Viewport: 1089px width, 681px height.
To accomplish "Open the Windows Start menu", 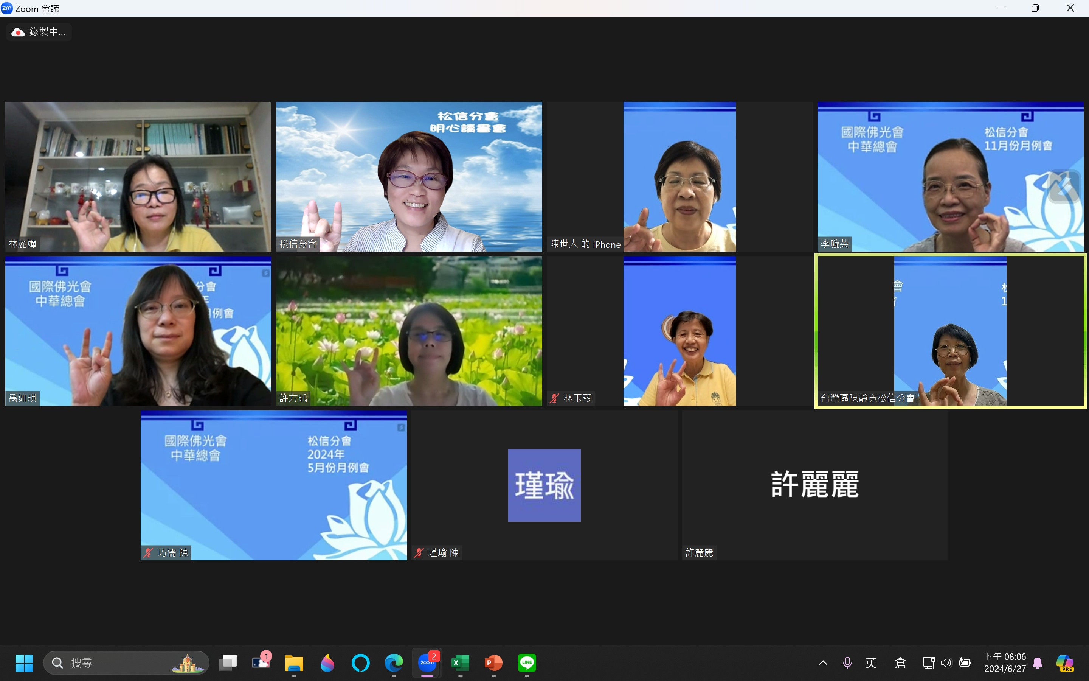I will (24, 662).
